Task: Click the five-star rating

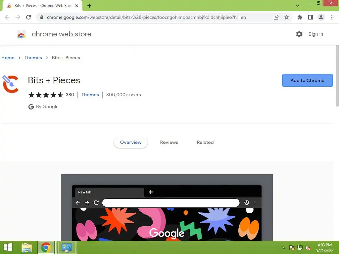Action: tap(46, 95)
